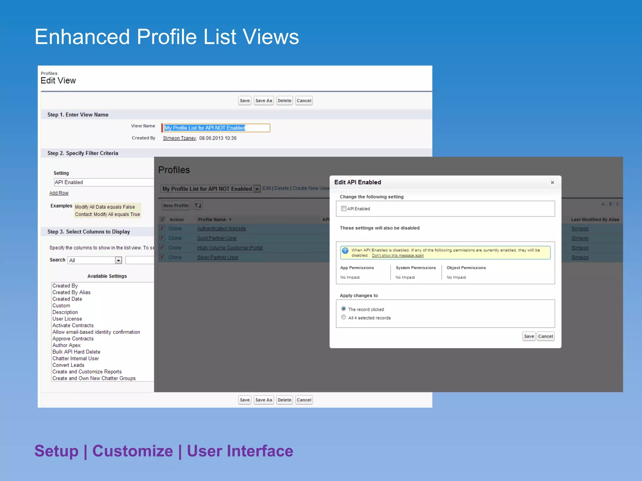
Task: Jump to letter A in alphabet filter
Action: point(603,204)
